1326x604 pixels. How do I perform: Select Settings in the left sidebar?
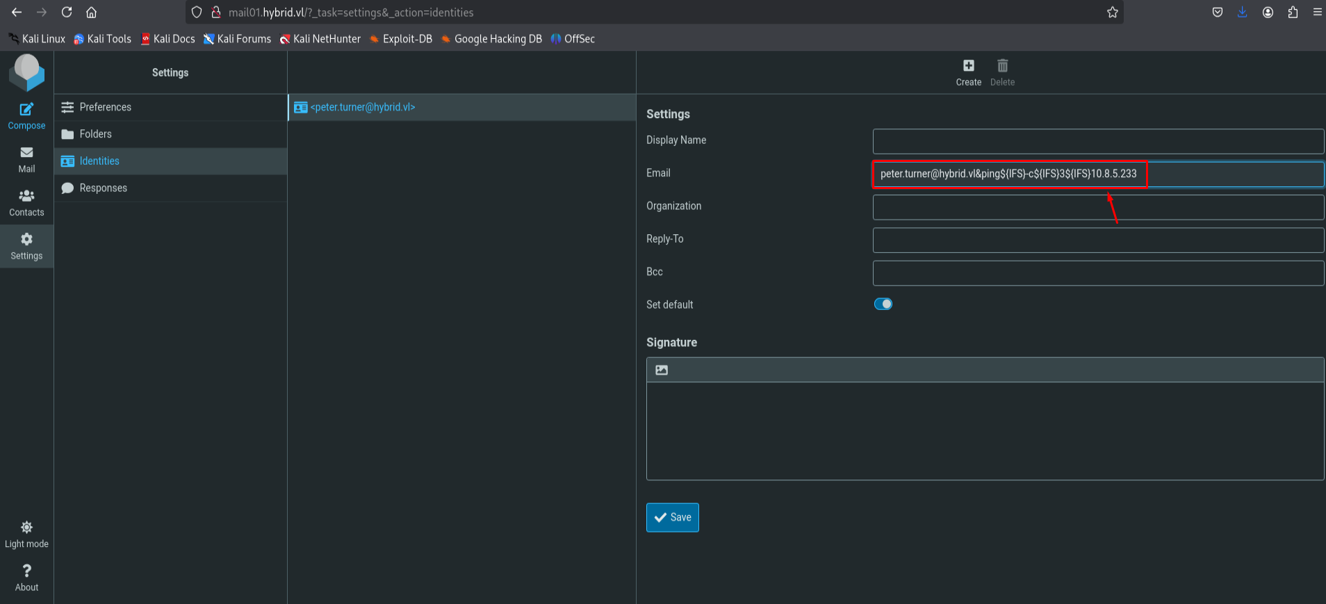[26, 246]
